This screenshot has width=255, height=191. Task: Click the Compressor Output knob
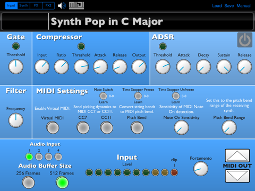pyautogui.click(x=139, y=67)
